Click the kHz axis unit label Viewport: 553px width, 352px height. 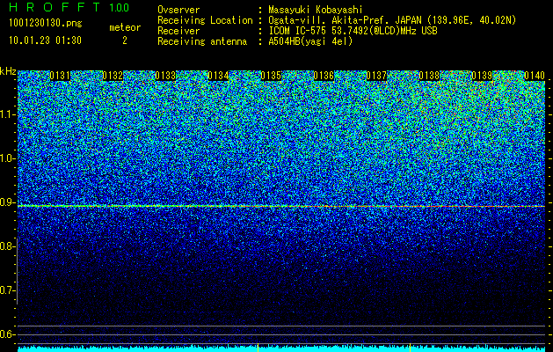coord(8,71)
